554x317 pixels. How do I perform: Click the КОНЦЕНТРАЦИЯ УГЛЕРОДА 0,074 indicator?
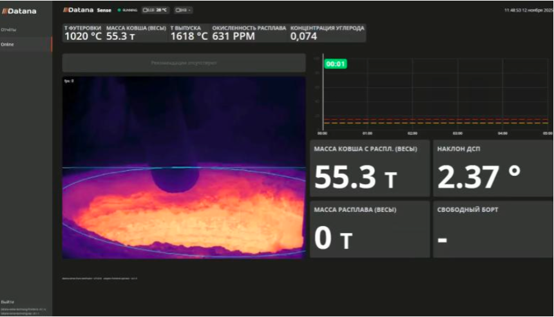coord(327,33)
